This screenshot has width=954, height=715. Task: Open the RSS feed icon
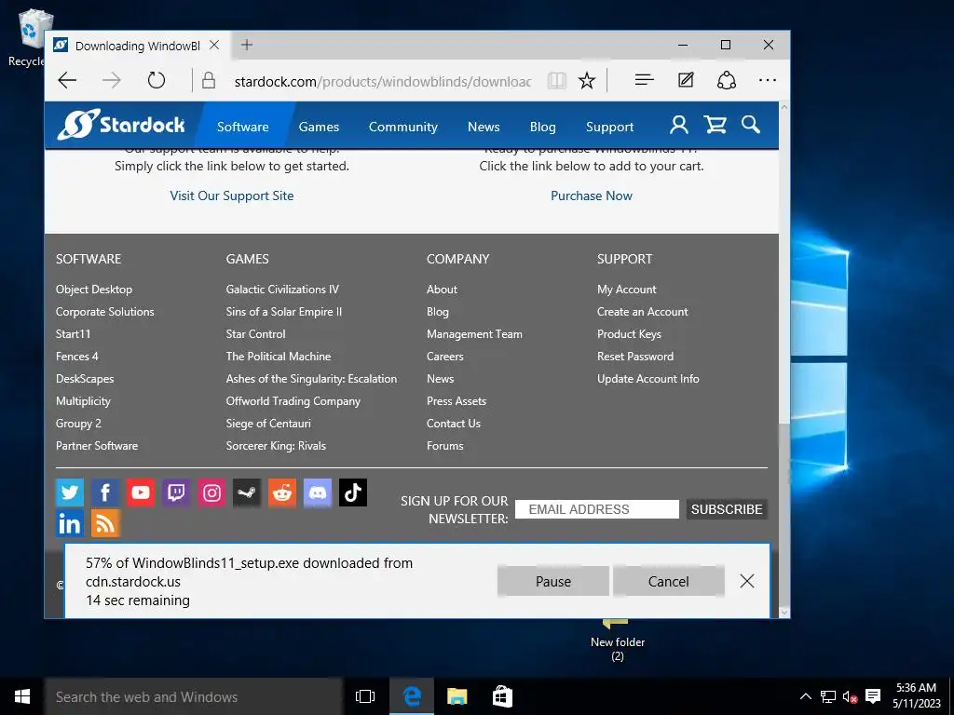(x=105, y=523)
